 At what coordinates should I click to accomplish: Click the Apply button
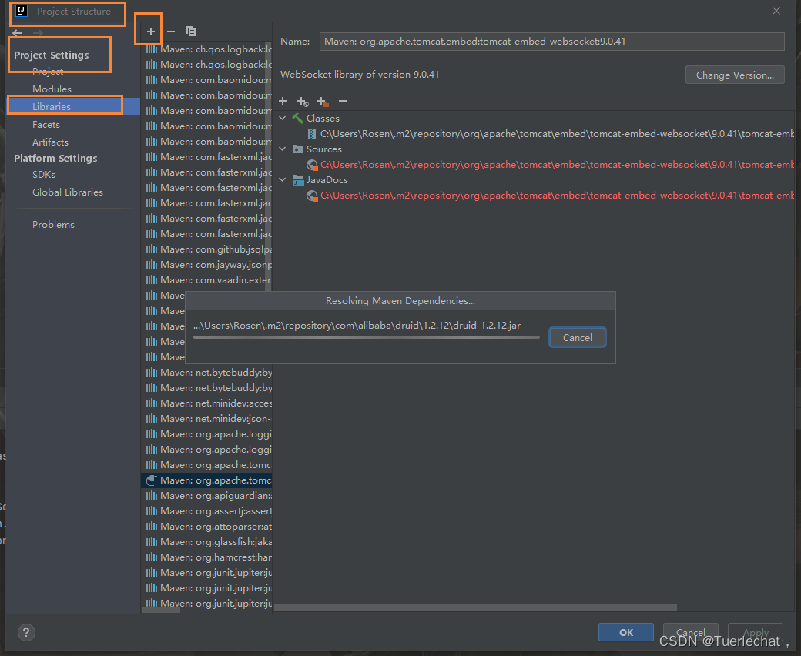tap(755, 633)
